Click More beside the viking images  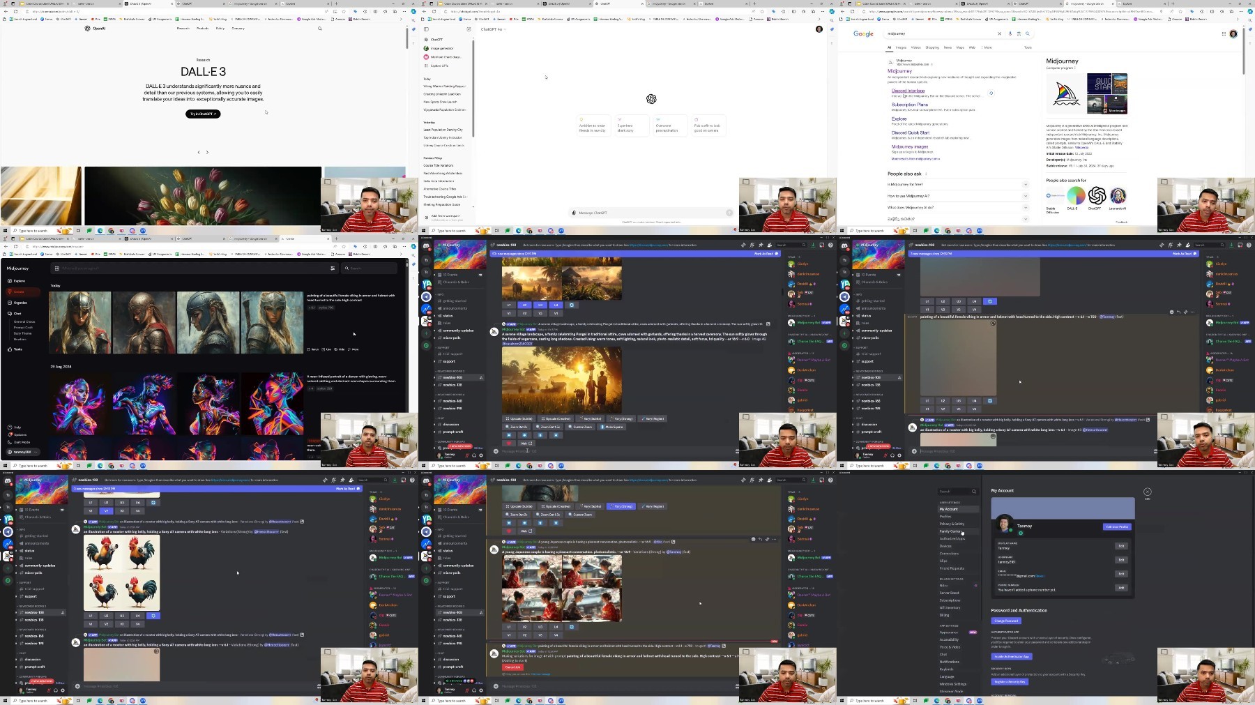(353, 349)
